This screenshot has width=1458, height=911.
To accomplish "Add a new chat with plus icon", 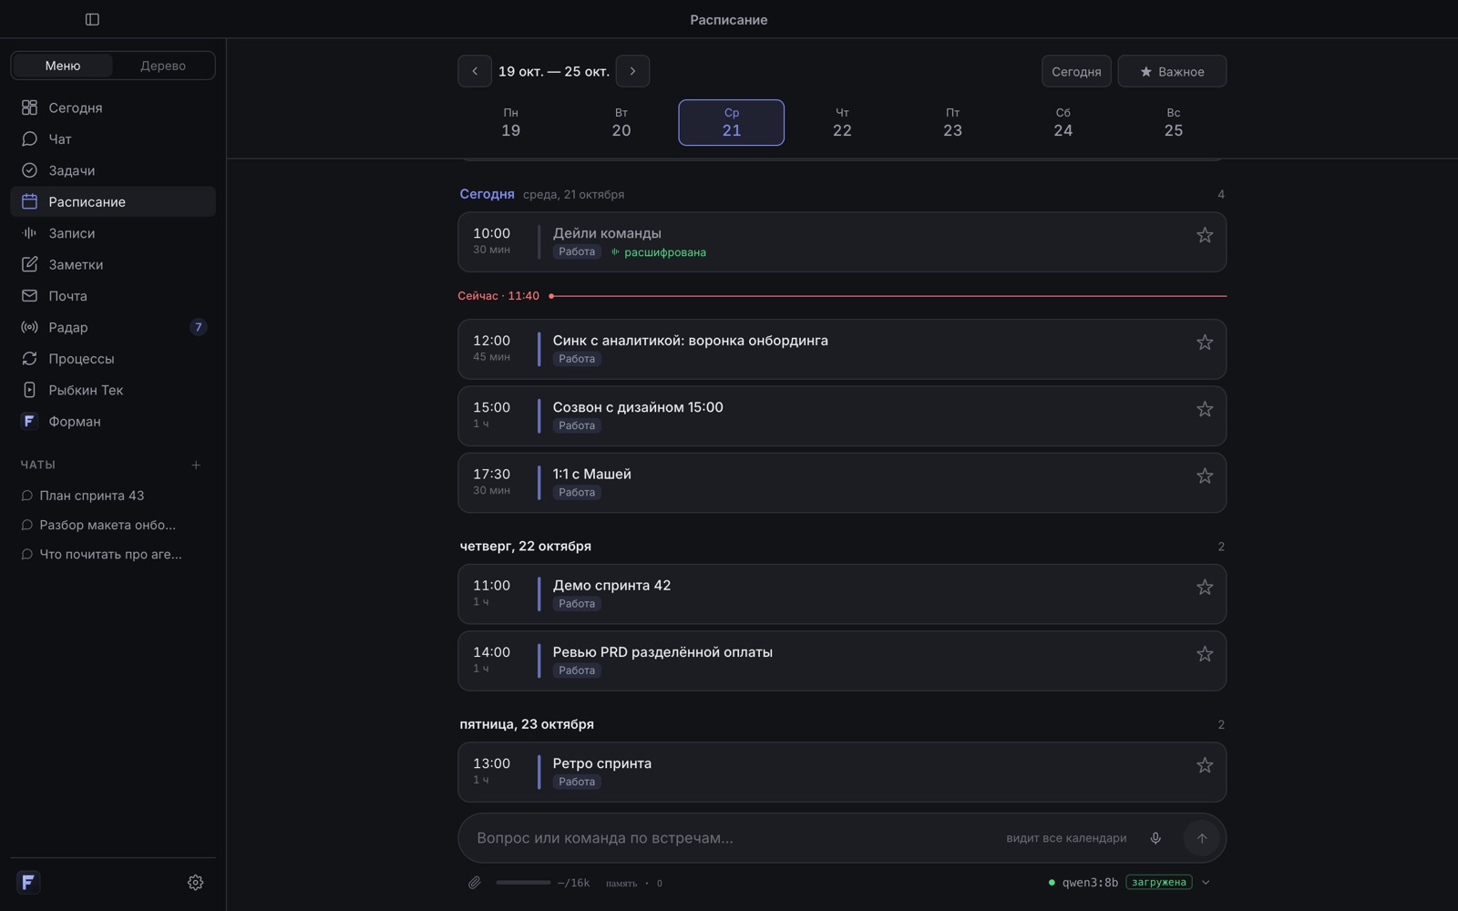I will (196, 465).
